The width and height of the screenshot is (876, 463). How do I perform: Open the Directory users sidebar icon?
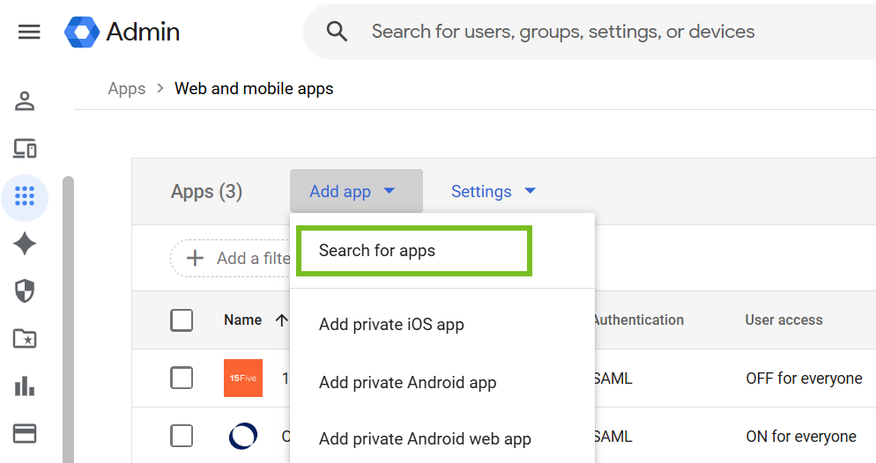[x=25, y=101]
